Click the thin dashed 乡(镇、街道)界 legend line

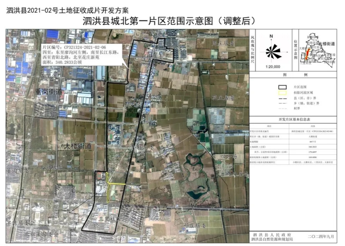(283, 103)
